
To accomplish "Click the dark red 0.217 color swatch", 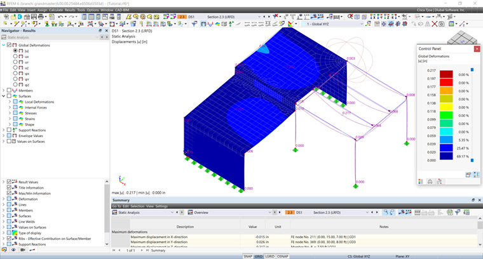I will (x=446, y=74).
